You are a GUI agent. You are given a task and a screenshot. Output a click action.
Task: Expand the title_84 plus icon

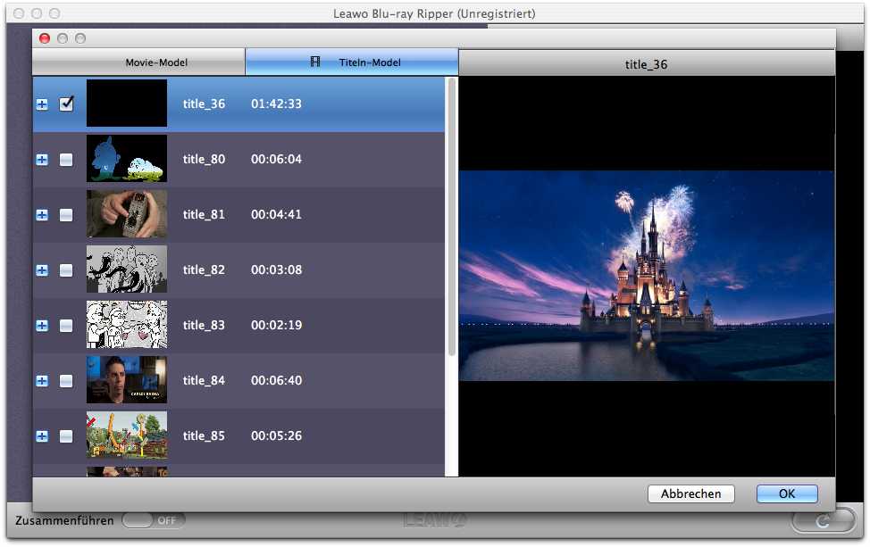tap(42, 381)
